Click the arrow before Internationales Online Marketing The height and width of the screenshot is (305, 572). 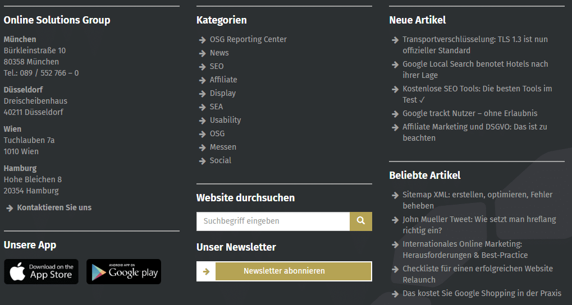click(395, 244)
